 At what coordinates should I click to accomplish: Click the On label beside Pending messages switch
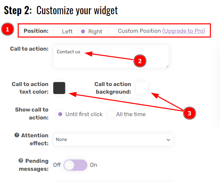pos(93,165)
